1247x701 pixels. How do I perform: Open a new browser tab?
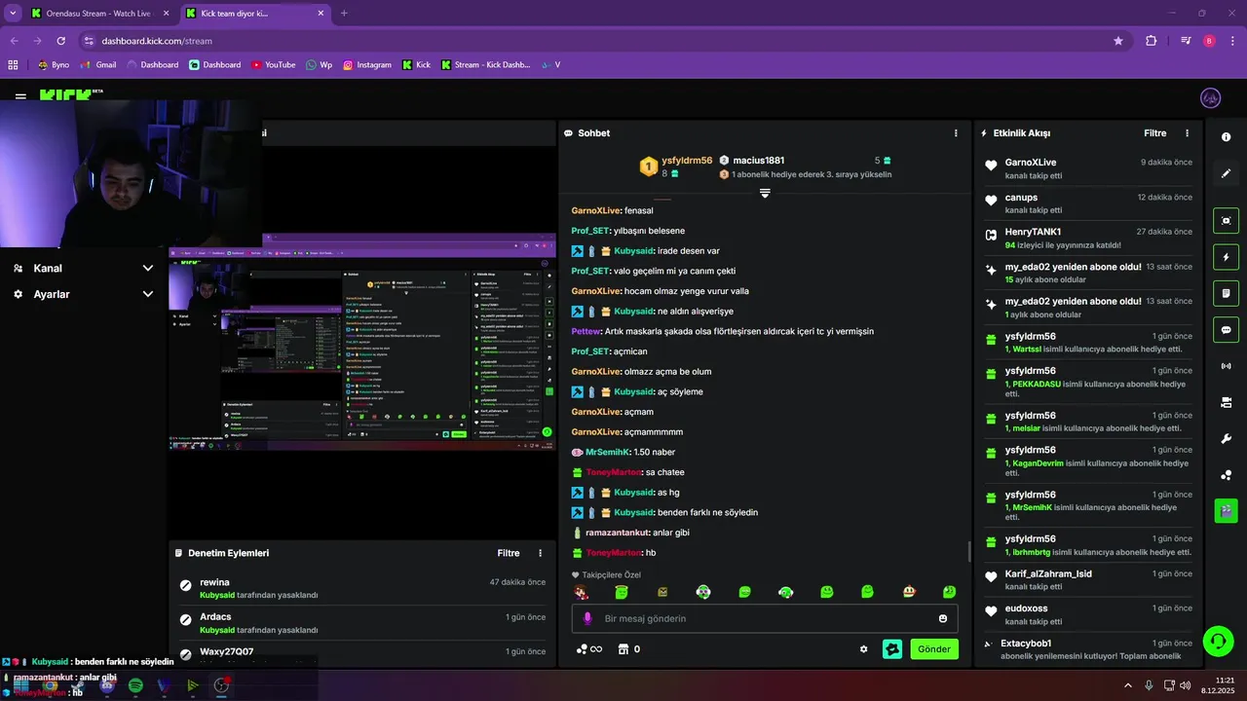344,14
